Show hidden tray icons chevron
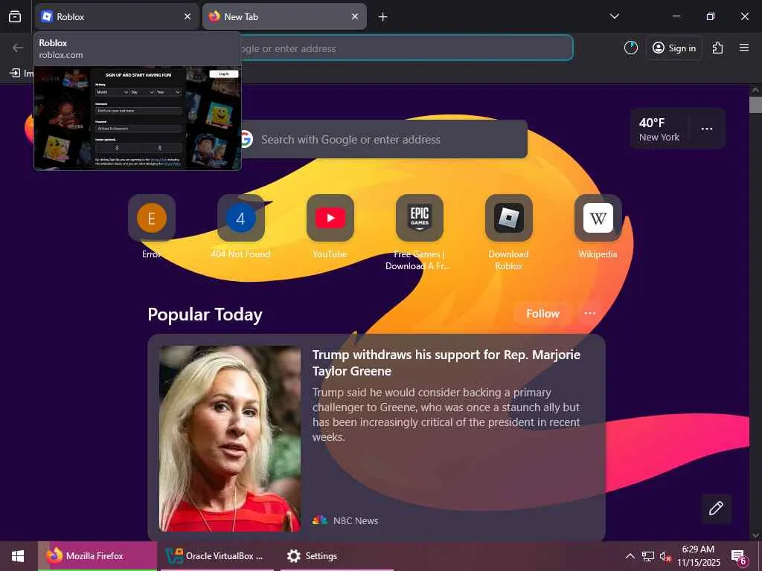Image resolution: width=762 pixels, height=571 pixels. tap(630, 556)
